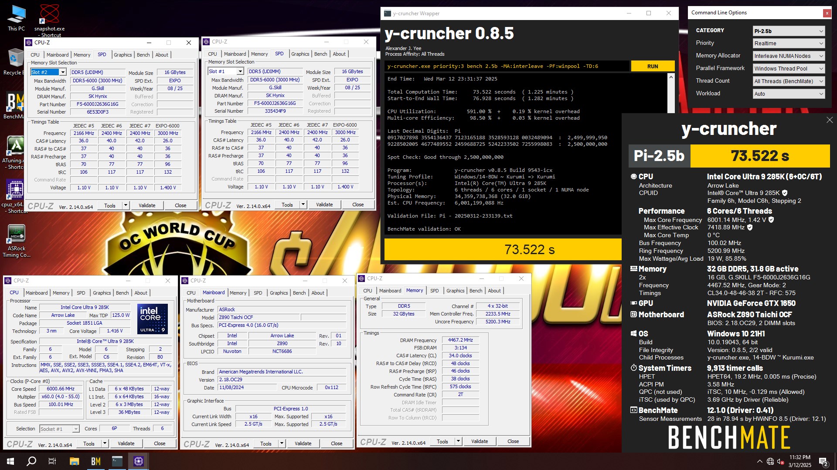The width and height of the screenshot is (837, 470).
Task: Click the volume tray icon
Action: tap(781, 461)
